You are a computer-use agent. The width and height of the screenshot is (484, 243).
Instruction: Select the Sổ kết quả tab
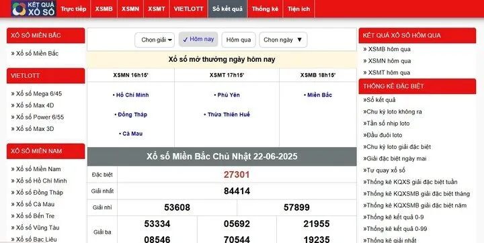[227, 9]
